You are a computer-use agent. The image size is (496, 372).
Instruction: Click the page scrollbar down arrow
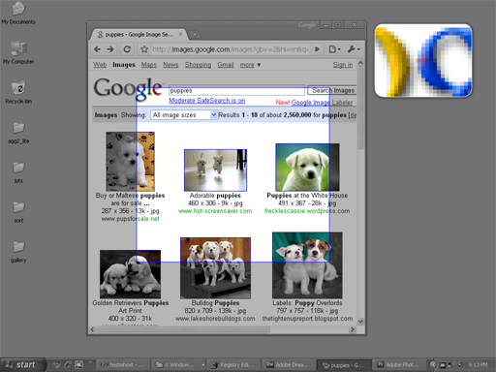pos(360,322)
